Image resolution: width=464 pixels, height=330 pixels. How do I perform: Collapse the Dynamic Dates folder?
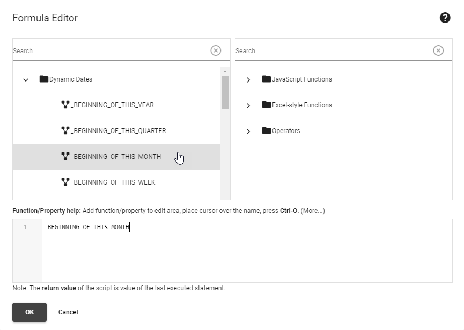coord(25,79)
